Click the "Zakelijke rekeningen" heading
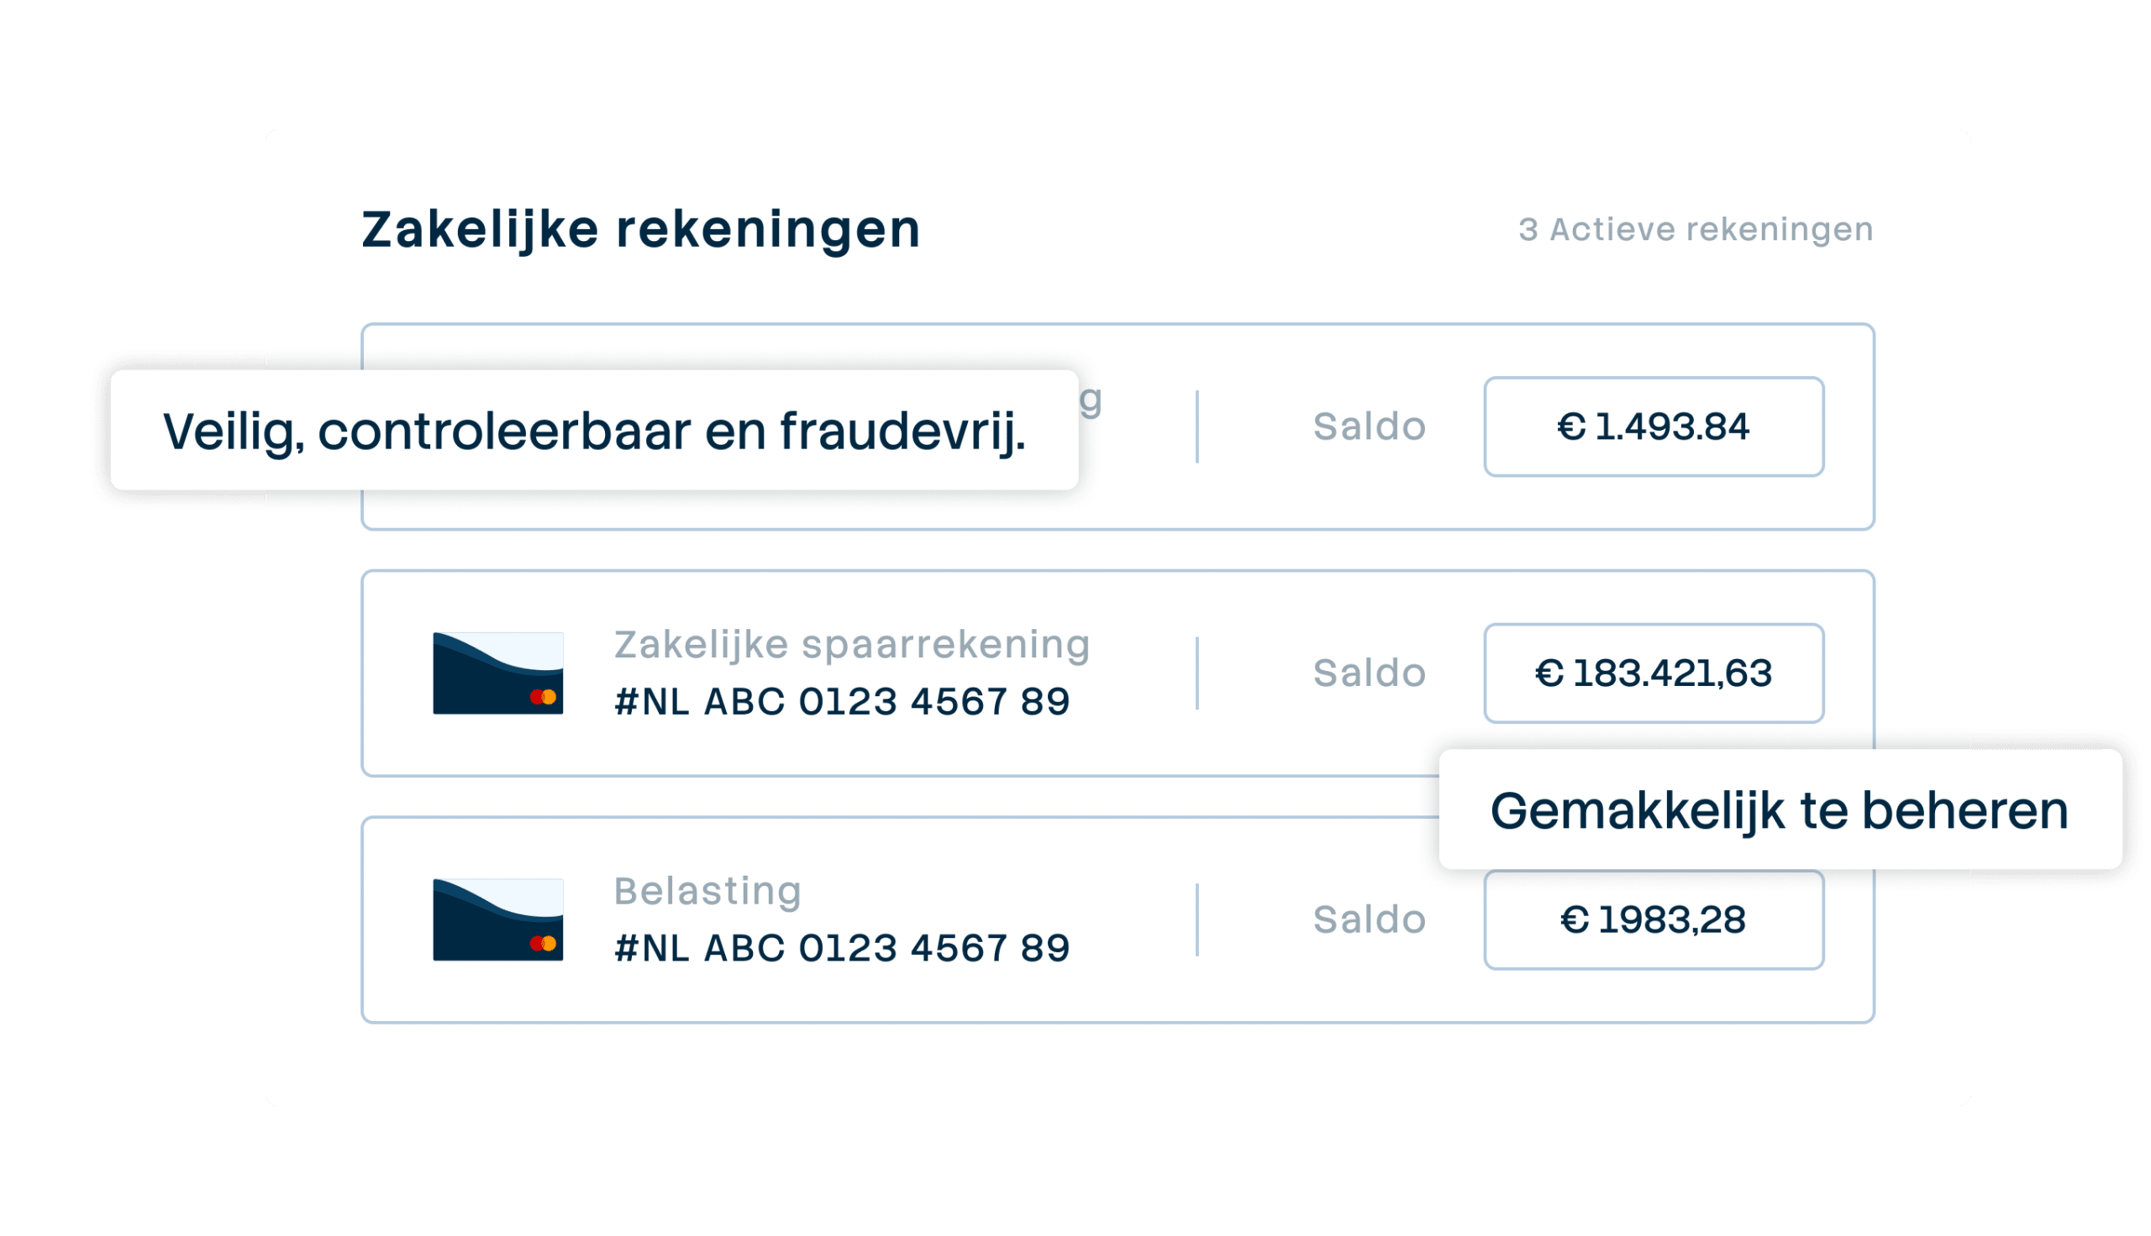The width and height of the screenshot is (2151, 1236). [x=641, y=229]
